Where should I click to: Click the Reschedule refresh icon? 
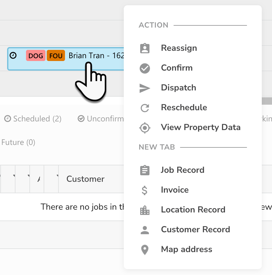[145, 107]
